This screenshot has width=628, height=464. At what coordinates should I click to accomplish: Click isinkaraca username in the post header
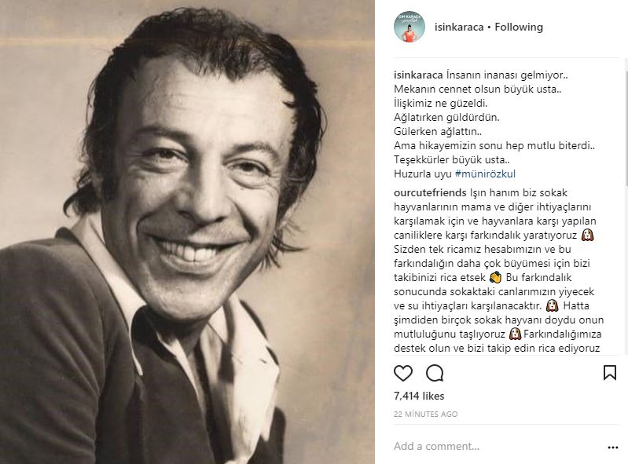coord(459,27)
